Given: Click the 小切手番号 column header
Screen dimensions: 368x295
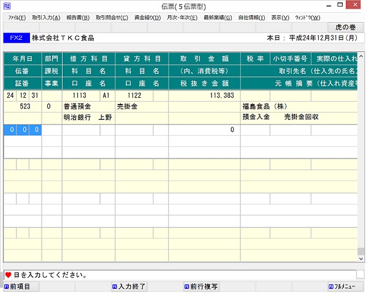Looking at the screenshot, I should [291, 59].
